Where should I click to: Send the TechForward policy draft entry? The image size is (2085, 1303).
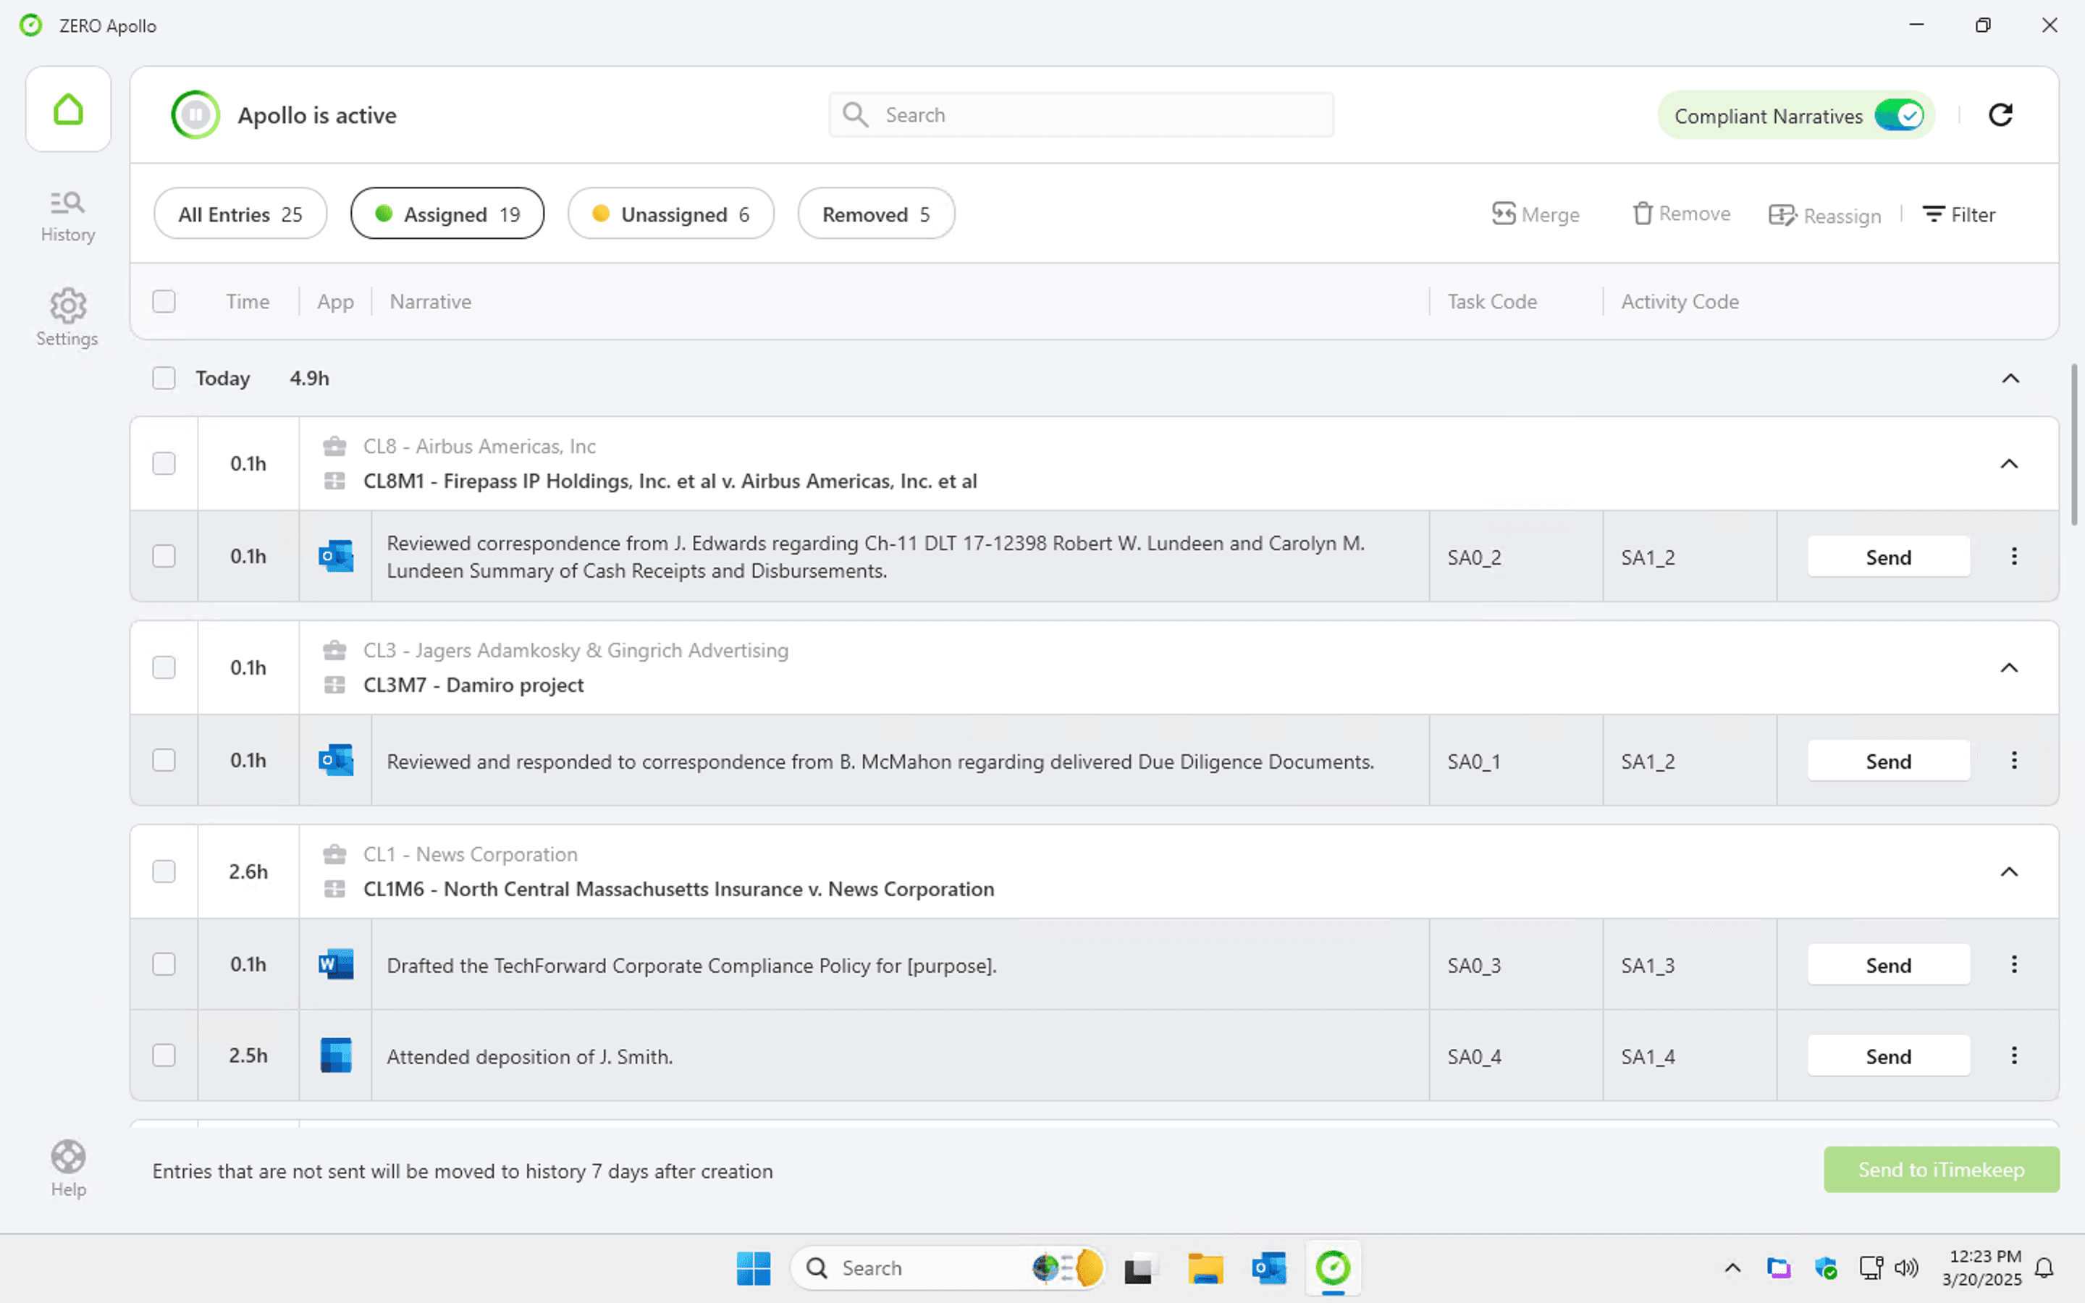(1889, 965)
